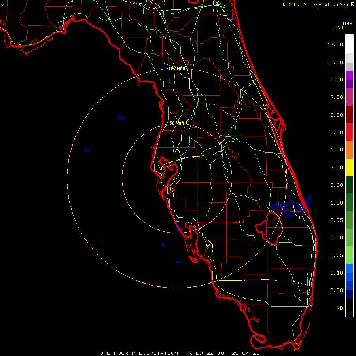The height and width of the screenshot is (356, 356).
Task: Select the 0.00 legend value
Action: coord(337,290)
